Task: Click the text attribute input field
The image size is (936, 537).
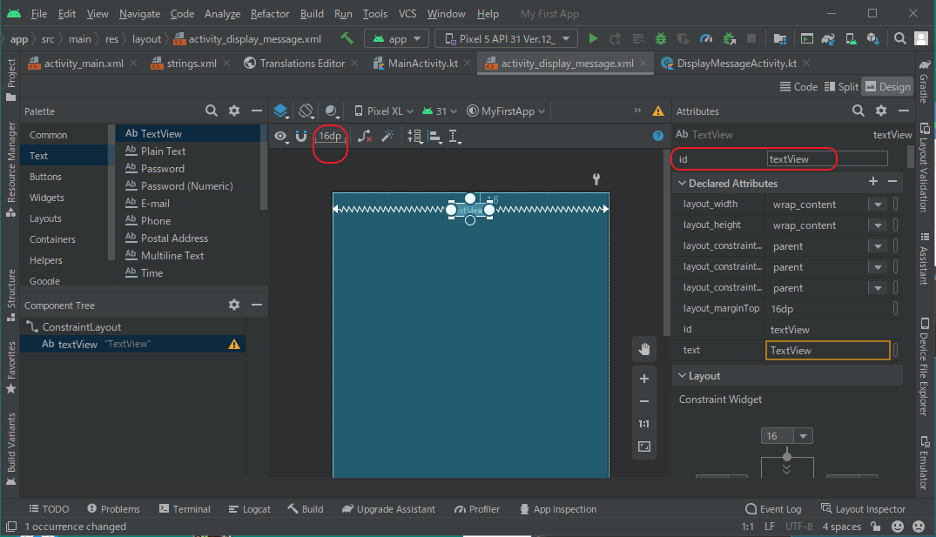Action: [x=827, y=350]
